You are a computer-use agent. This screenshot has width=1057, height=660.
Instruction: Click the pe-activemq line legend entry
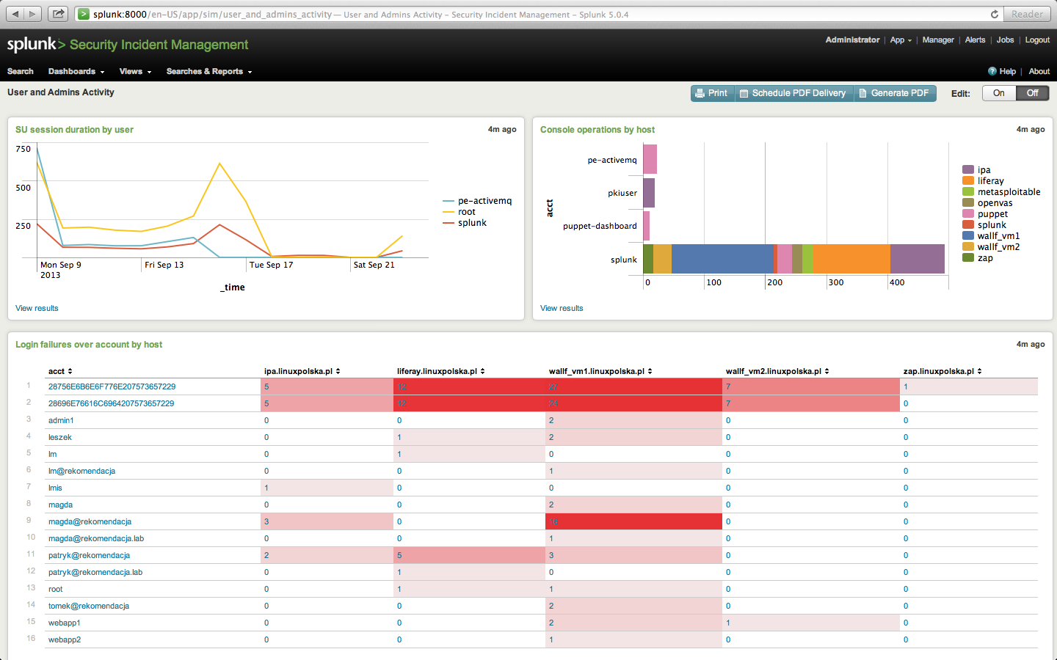click(x=477, y=201)
